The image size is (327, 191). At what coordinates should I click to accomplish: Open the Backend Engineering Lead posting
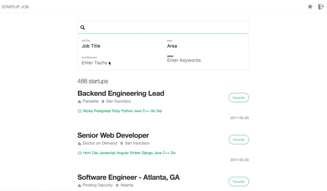tap(121, 94)
